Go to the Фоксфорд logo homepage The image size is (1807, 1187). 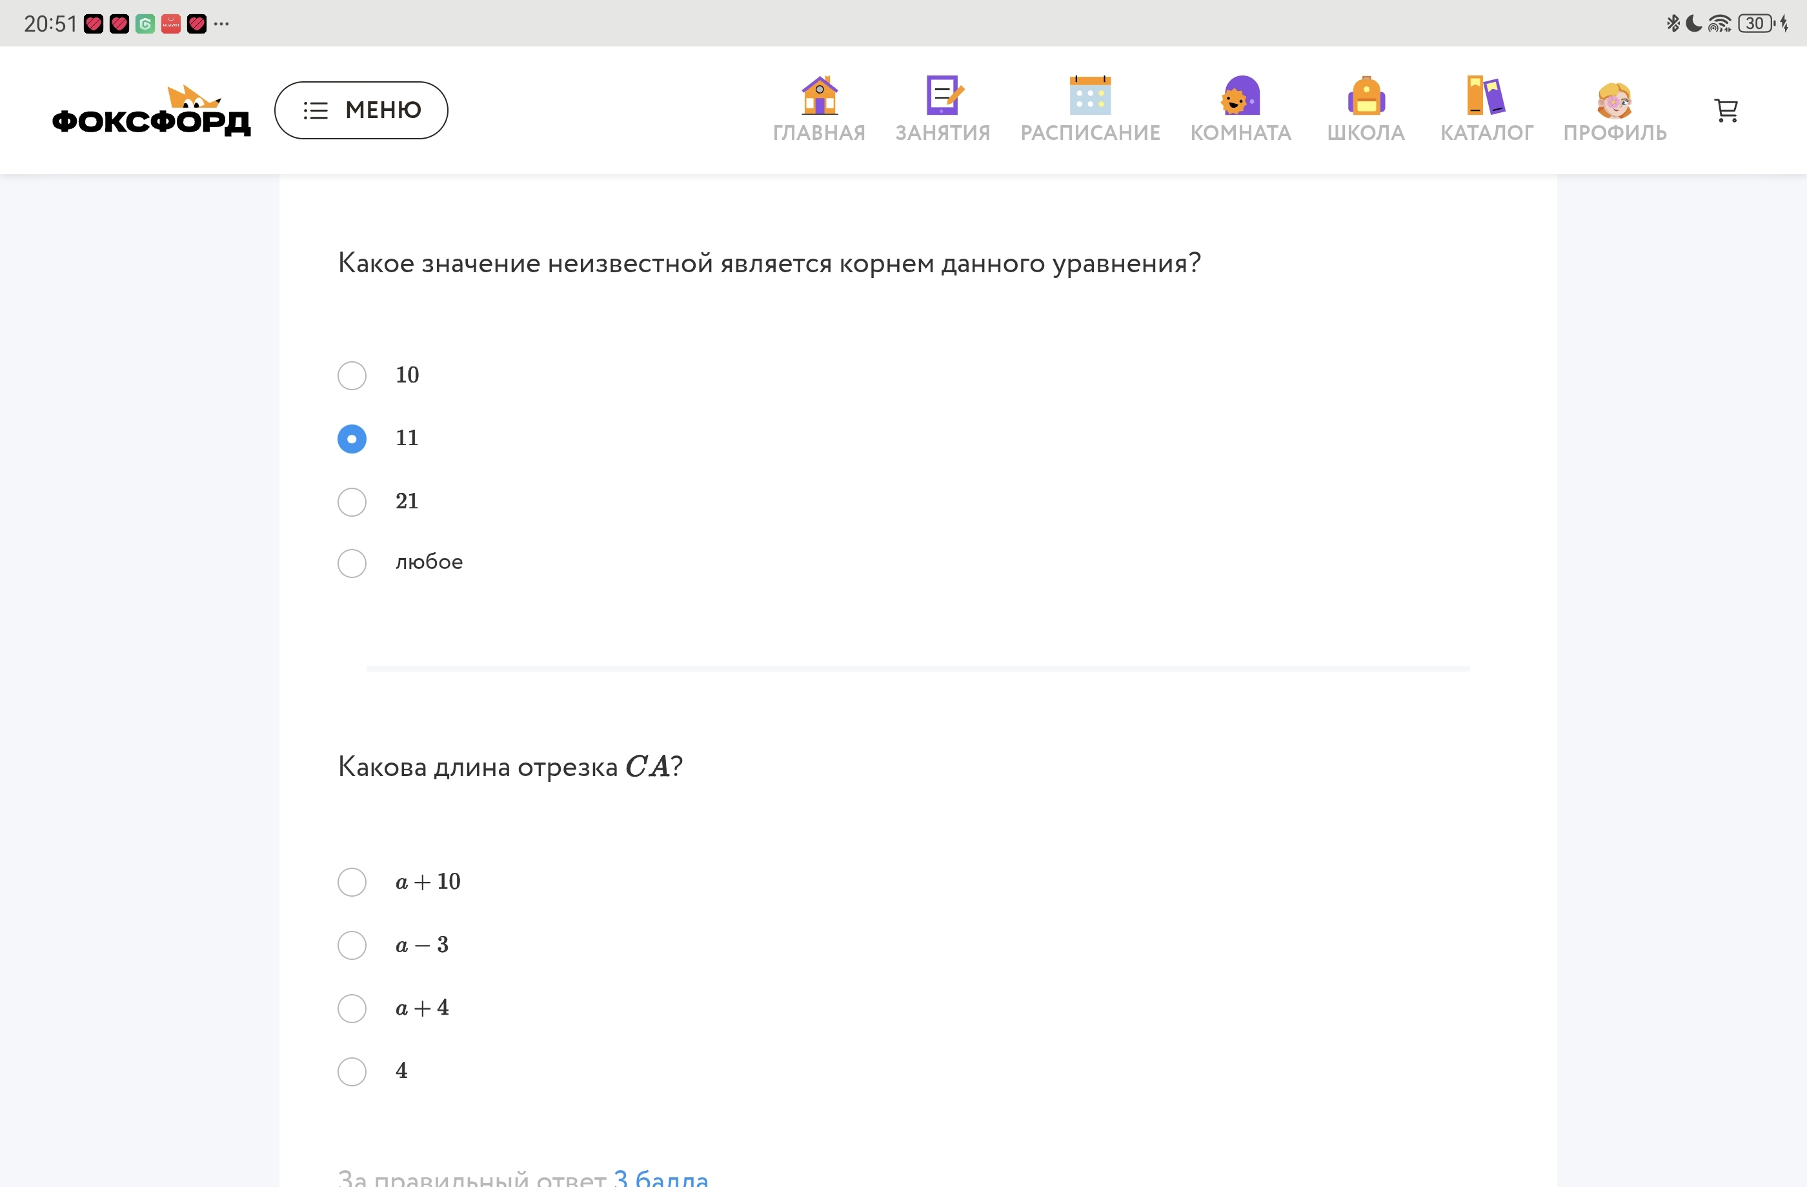coord(151,111)
